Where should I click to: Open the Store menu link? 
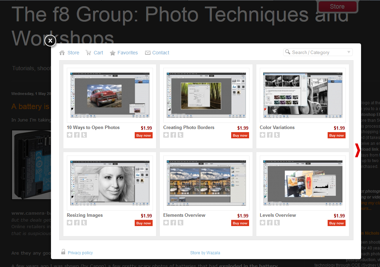coord(73,53)
